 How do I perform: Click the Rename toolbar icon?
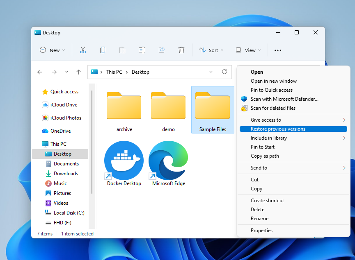tap(142, 50)
